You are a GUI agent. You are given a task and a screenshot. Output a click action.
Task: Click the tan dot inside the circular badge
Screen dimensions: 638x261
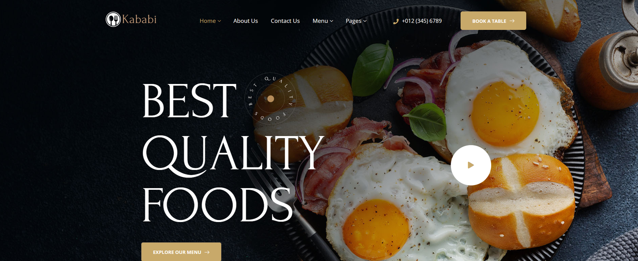click(x=271, y=99)
